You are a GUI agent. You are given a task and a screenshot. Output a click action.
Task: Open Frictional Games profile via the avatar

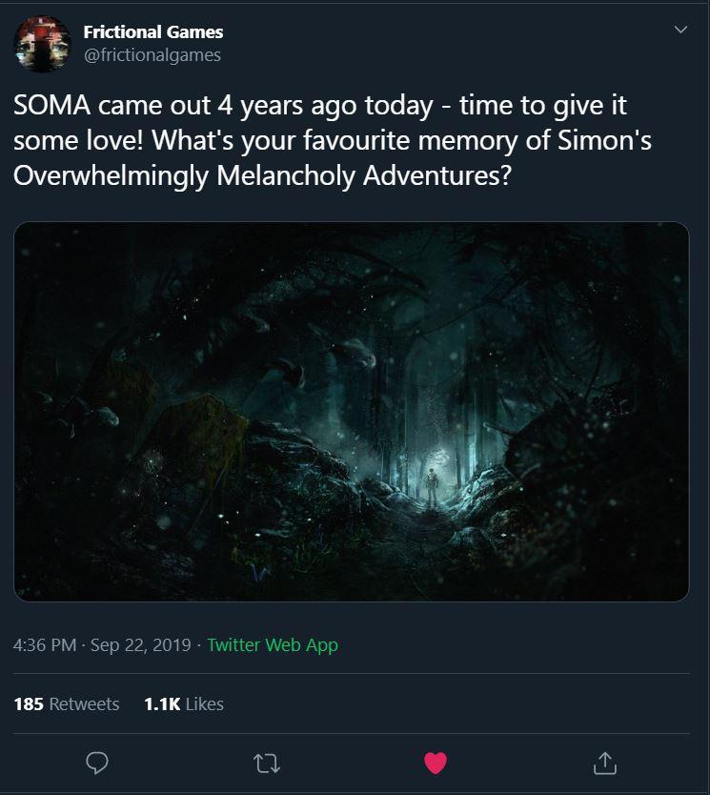[42, 42]
